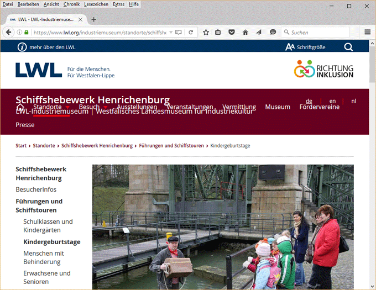Open the Ansicht menu
The height and width of the screenshot is (290, 376).
tap(51, 4)
